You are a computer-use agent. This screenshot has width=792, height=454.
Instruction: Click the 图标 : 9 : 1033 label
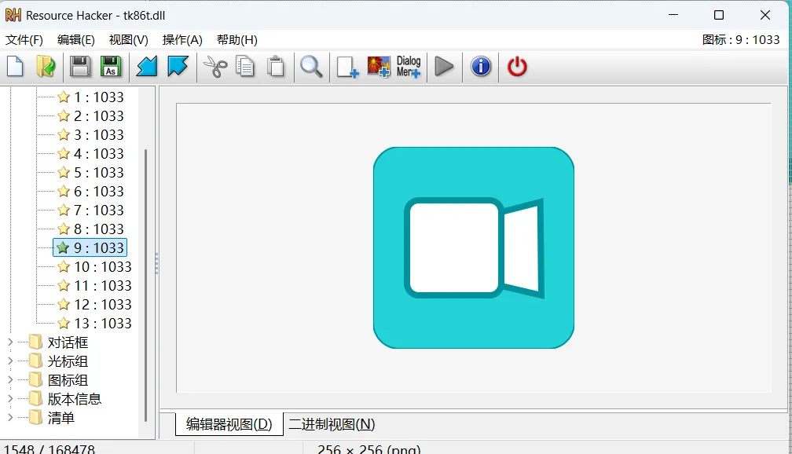click(x=741, y=40)
